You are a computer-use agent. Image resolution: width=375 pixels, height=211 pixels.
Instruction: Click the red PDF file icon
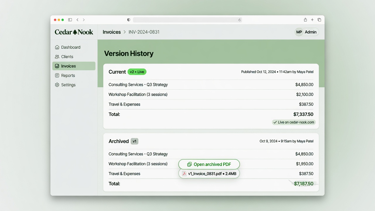(184, 174)
